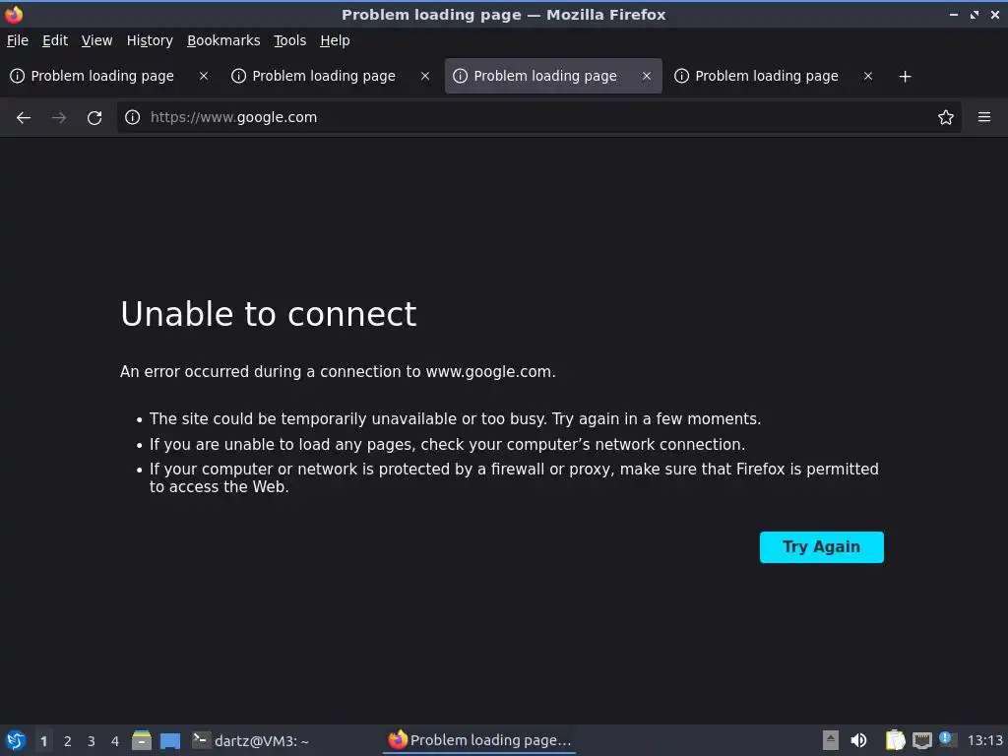Focus the URL bar showing https://www.google.com

[x=538, y=117]
